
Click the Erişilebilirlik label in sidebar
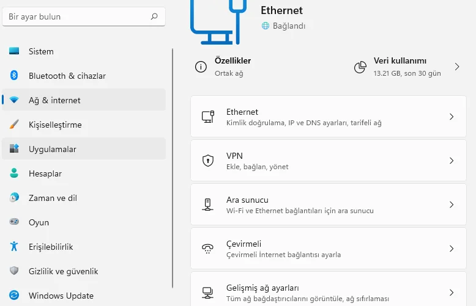(x=51, y=247)
